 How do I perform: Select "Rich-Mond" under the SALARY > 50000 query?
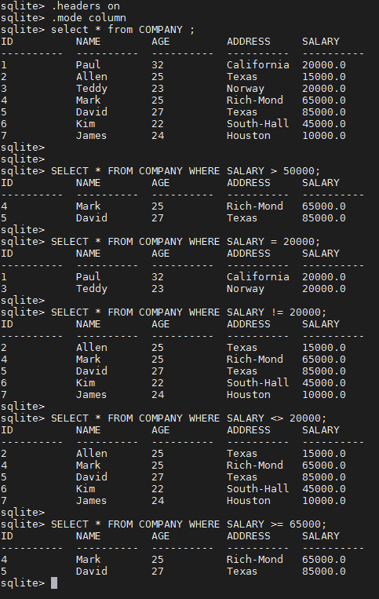[x=255, y=206]
